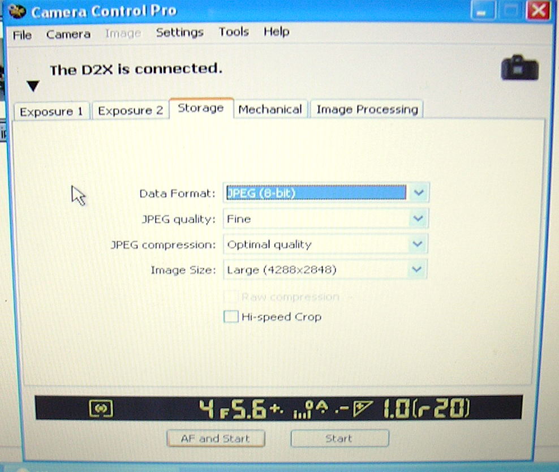
Task: Open the File menu
Action: pos(22,35)
